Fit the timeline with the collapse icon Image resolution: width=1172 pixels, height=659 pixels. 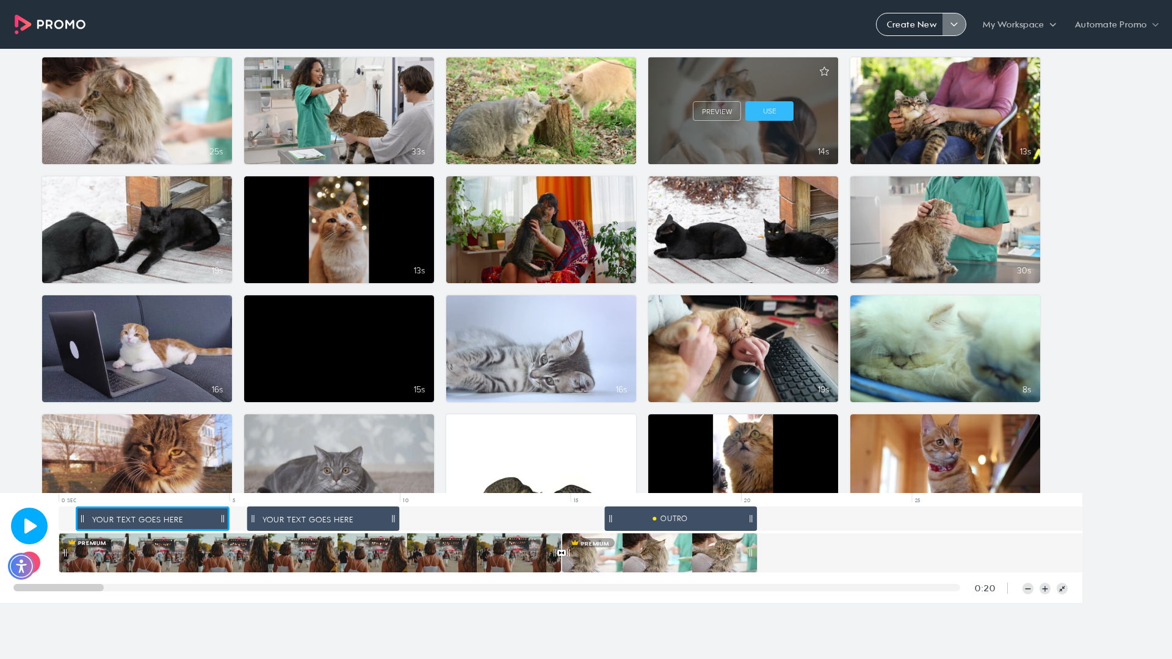(x=1062, y=589)
